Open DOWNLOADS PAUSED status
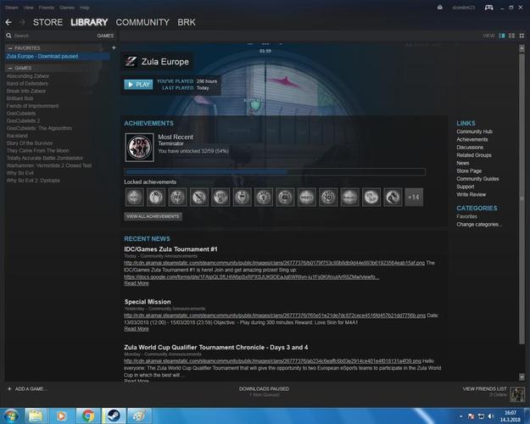Viewport: 530px width, 424px height. tap(264, 391)
